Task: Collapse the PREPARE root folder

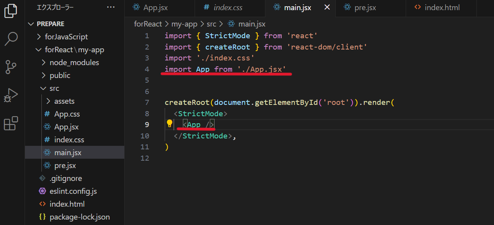Action: (31, 24)
